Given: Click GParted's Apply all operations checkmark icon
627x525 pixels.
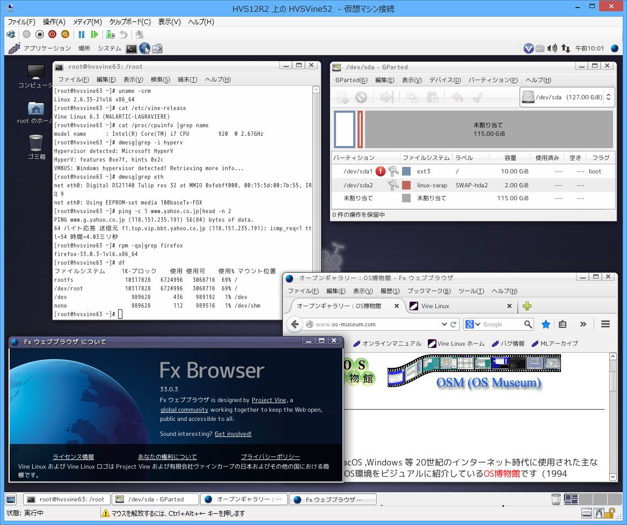Looking at the screenshot, I should click(x=477, y=97).
